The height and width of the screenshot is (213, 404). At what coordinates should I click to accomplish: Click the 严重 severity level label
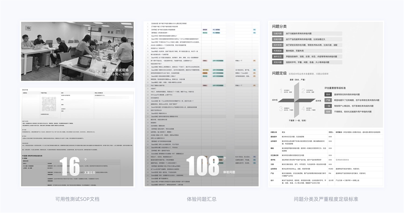328,100
